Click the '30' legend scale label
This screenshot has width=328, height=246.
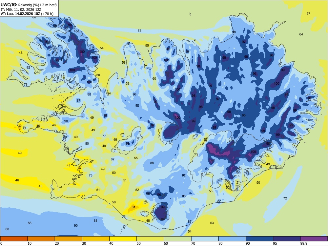84,243
